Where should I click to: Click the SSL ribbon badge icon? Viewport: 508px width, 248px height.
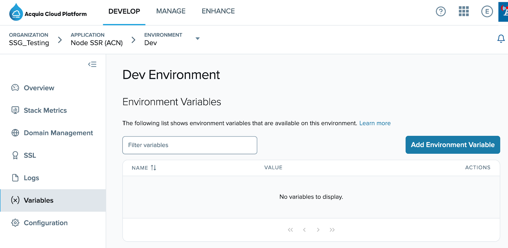[x=15, y=155]
